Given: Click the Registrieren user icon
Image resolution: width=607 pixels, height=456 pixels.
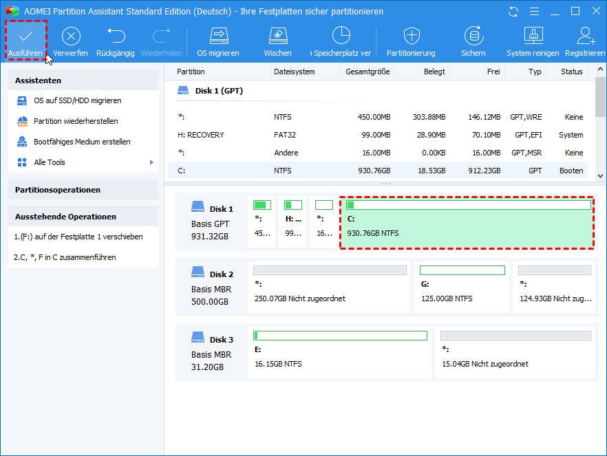Looking at the screenshot, I should [586, 36].
